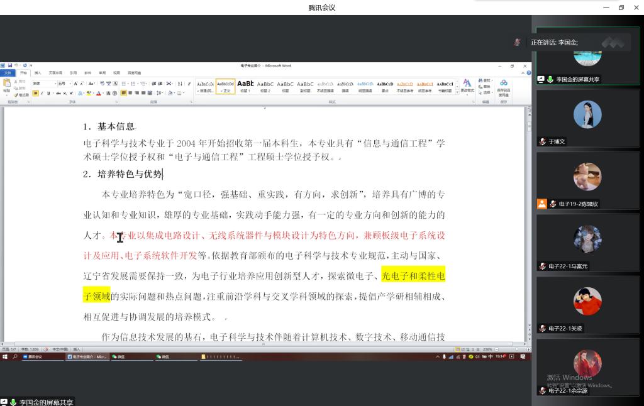Toggle Bold formatting button

point(36,93)
